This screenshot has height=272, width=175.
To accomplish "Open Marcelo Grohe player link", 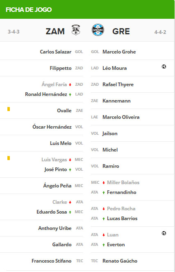I will tap(119, 52).
